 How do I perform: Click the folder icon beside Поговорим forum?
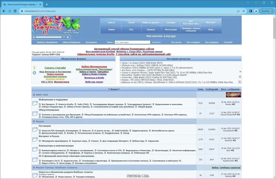coord(35,129)
